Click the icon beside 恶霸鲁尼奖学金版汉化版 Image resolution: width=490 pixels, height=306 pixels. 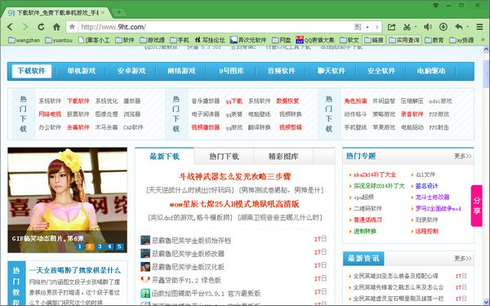[145, 267]
